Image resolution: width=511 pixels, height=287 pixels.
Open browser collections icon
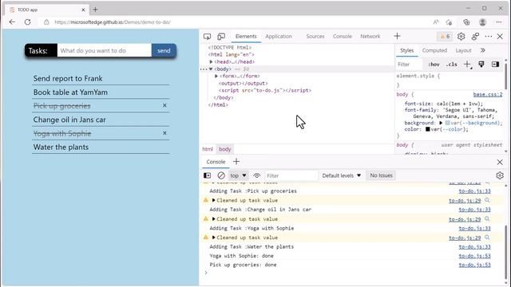[466, 22]
